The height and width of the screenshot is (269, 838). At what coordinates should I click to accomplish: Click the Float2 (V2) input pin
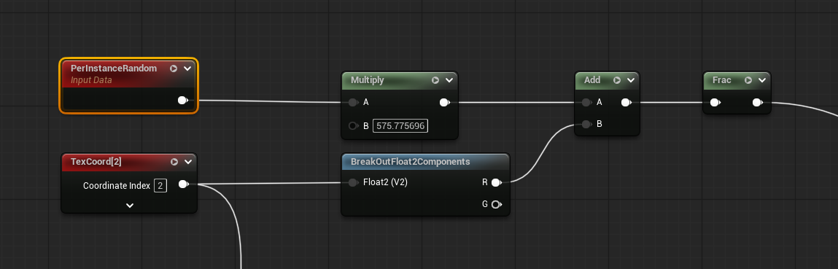[x=353, y=182]
